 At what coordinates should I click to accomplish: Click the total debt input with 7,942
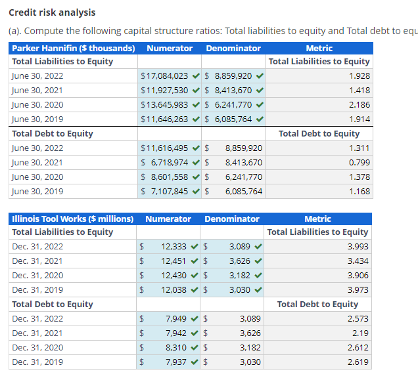tap(168, 333)
